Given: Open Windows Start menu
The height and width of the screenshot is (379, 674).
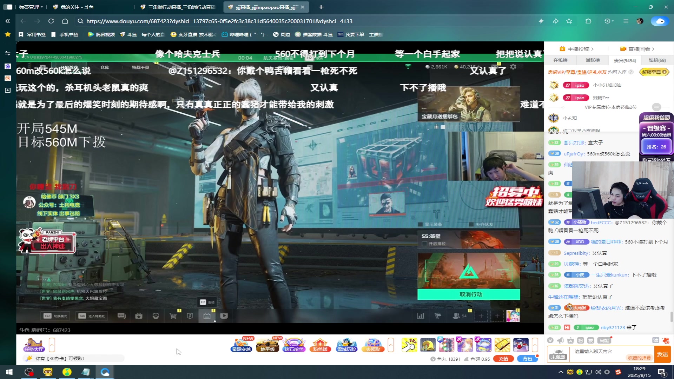Looking at the screenshot, I should (9, 372).
